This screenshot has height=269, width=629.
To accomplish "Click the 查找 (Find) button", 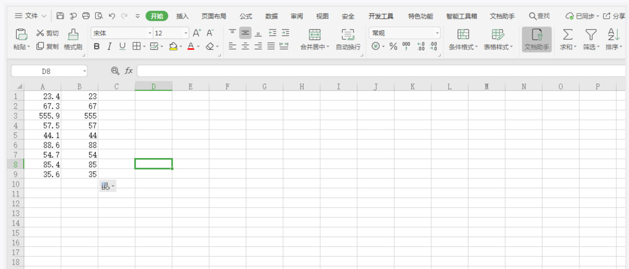I will point(539,16).
